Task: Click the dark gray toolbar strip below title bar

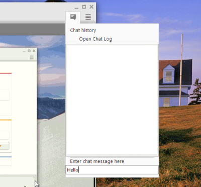Action: pos(33,29)
